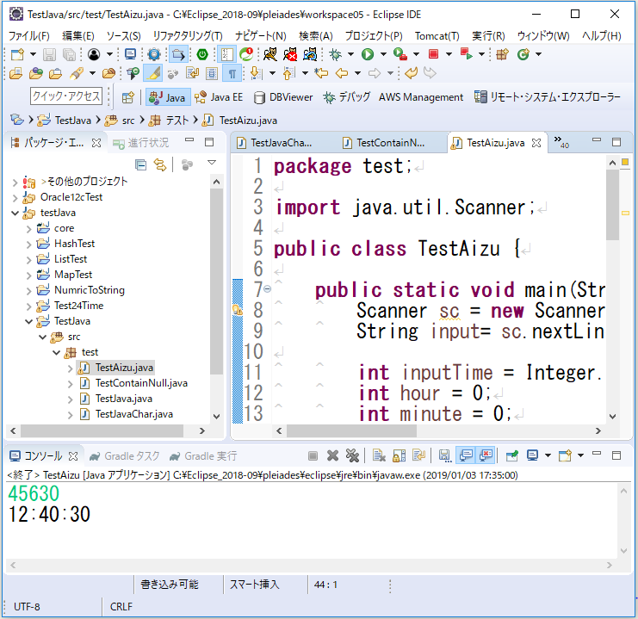Toggle Scroll Lock icon in console
The width and height of the screenshot is (638, 619).
coord(400,455)
